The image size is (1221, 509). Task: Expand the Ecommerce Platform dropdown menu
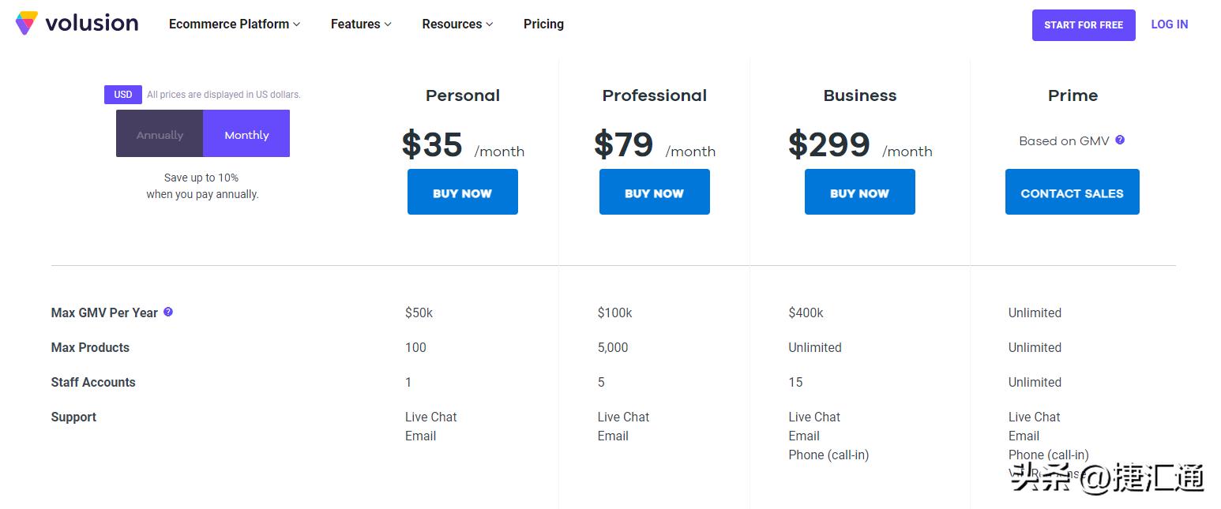[235, 24]
